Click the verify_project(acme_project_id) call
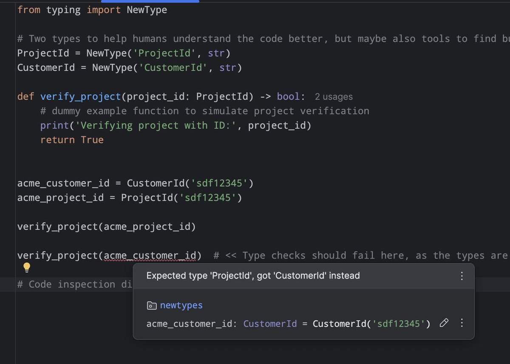The height and width of the screenshot is (364, 510). point(107,227)
